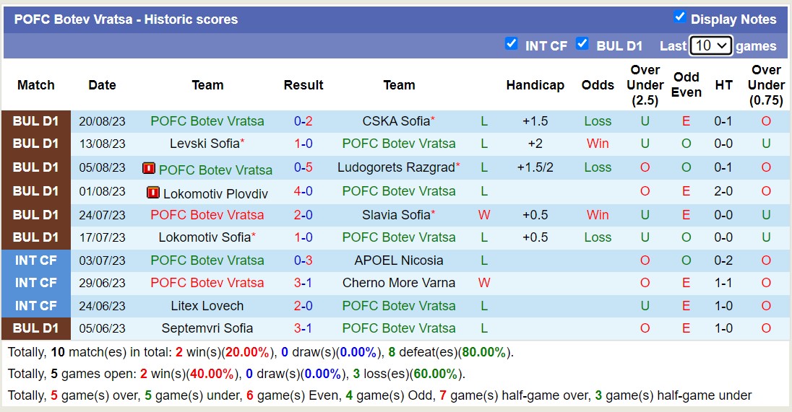Viewport: 792px width, 412px height.
Task: Click the Handicap column header
Action: click(x=535, y=85)
